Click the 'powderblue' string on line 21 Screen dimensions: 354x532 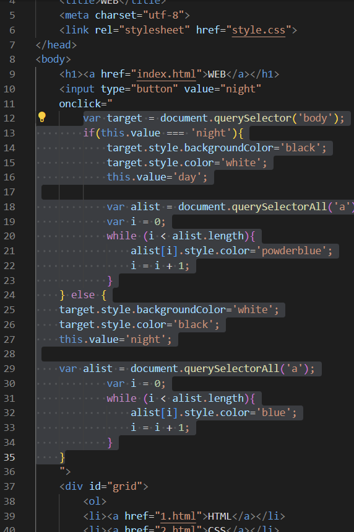click(291, 251)
